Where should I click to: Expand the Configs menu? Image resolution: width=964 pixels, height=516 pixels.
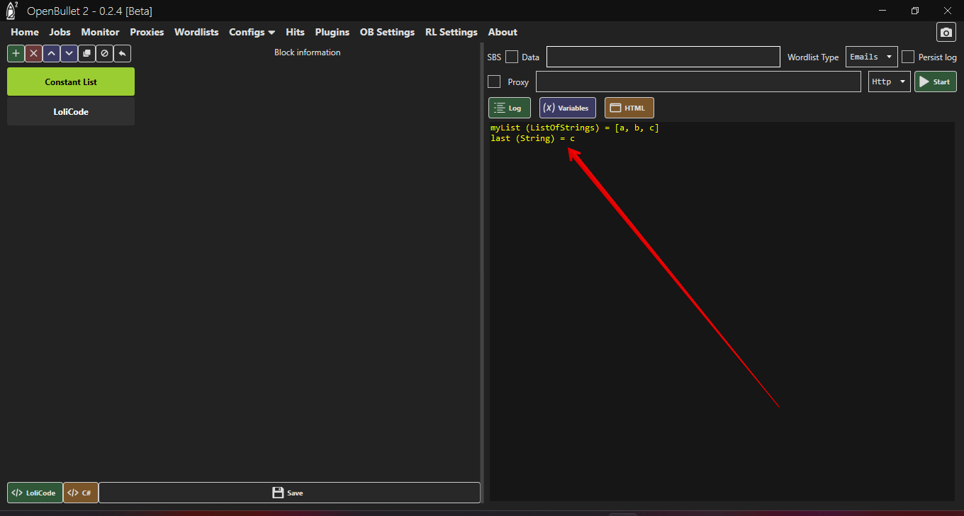(x=252, y=32)
